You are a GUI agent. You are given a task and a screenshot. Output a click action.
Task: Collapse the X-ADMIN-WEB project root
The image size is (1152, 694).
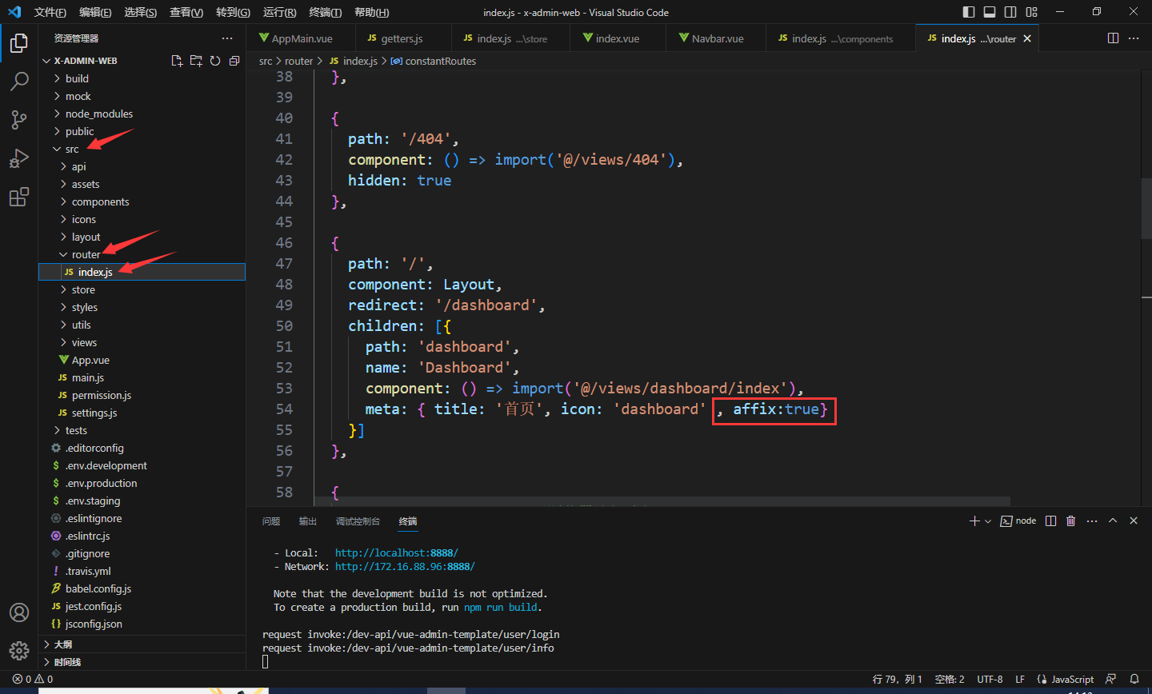pos(86,61)
